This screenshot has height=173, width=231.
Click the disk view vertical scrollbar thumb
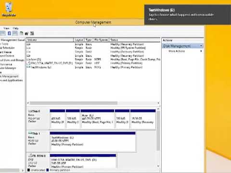(158, 131)
